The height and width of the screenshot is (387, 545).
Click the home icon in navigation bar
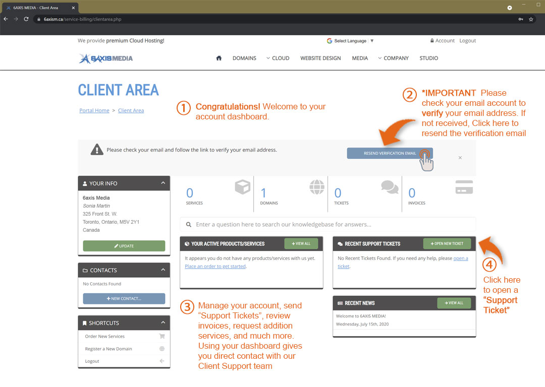coord(219,58)
